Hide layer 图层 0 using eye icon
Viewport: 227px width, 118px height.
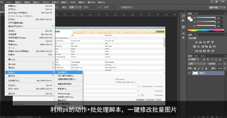[189, 73]
